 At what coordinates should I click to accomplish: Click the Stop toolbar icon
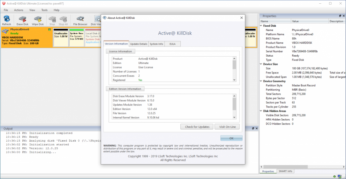(52, 21)
